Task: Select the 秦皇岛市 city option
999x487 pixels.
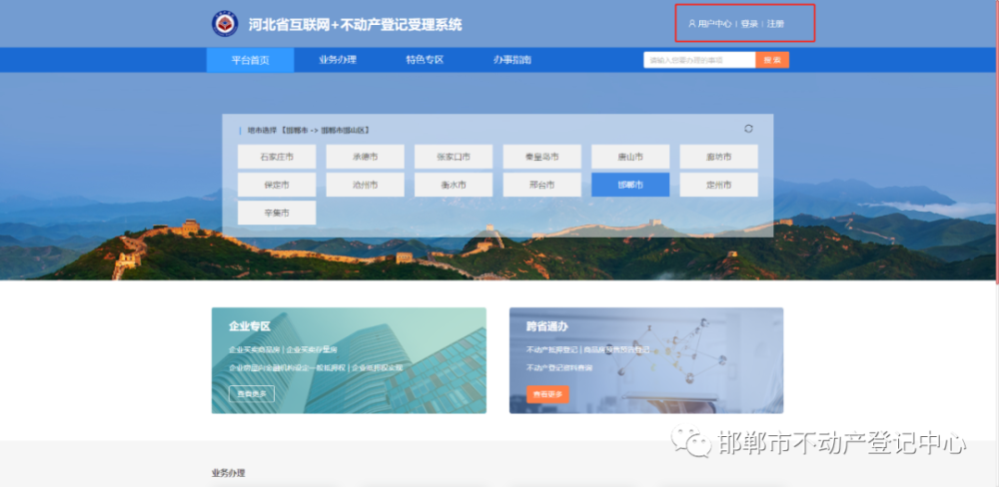Action: coord(541,157)
